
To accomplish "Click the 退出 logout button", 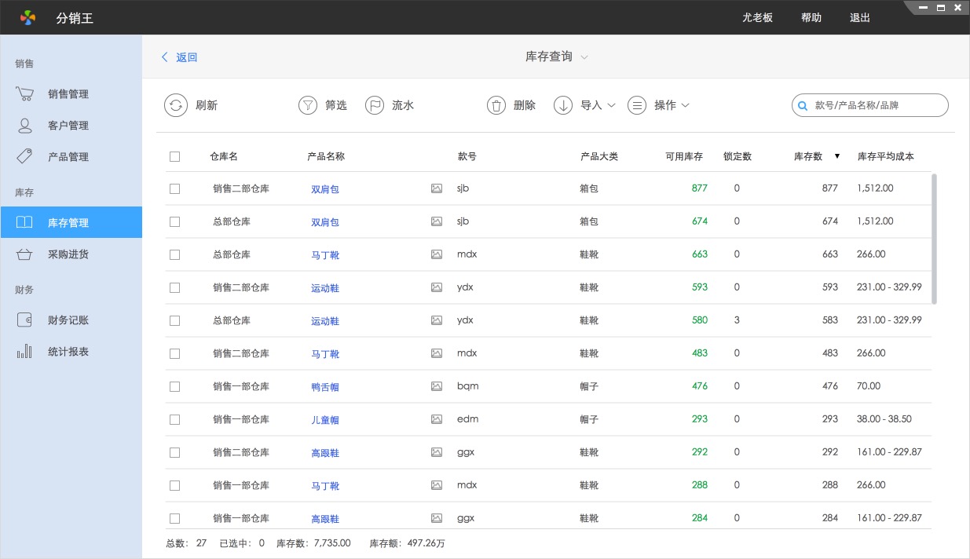I will pyautogui.click(x=860, y=17).
